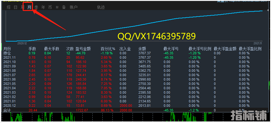Select the 2020.12 month row
This screenshot has width=271, height=123.
coord(9,106)
